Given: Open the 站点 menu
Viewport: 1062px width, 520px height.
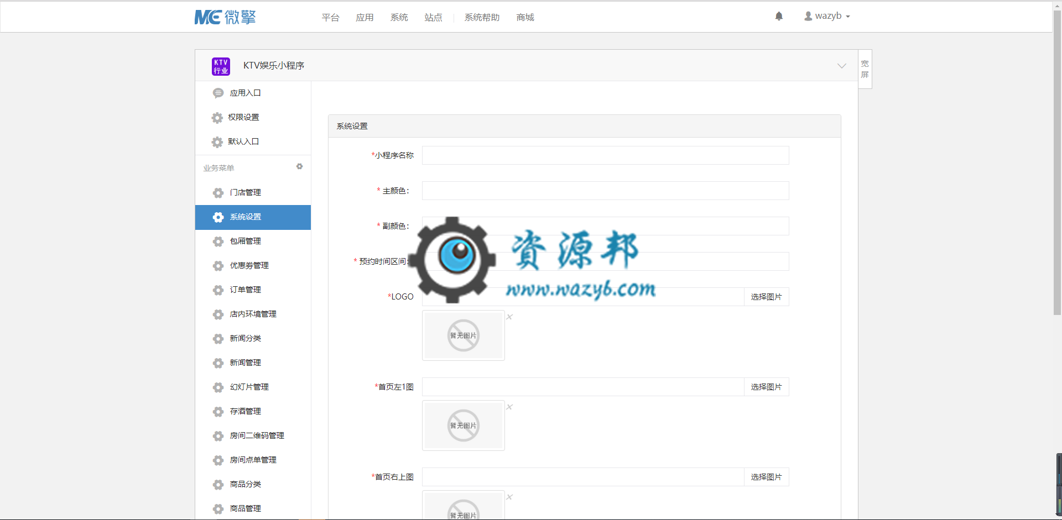Looking at the screenshot, I should (x=433, y=18).
